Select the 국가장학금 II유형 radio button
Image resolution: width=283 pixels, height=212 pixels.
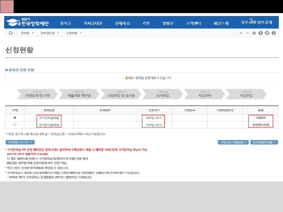click(15, 125)
